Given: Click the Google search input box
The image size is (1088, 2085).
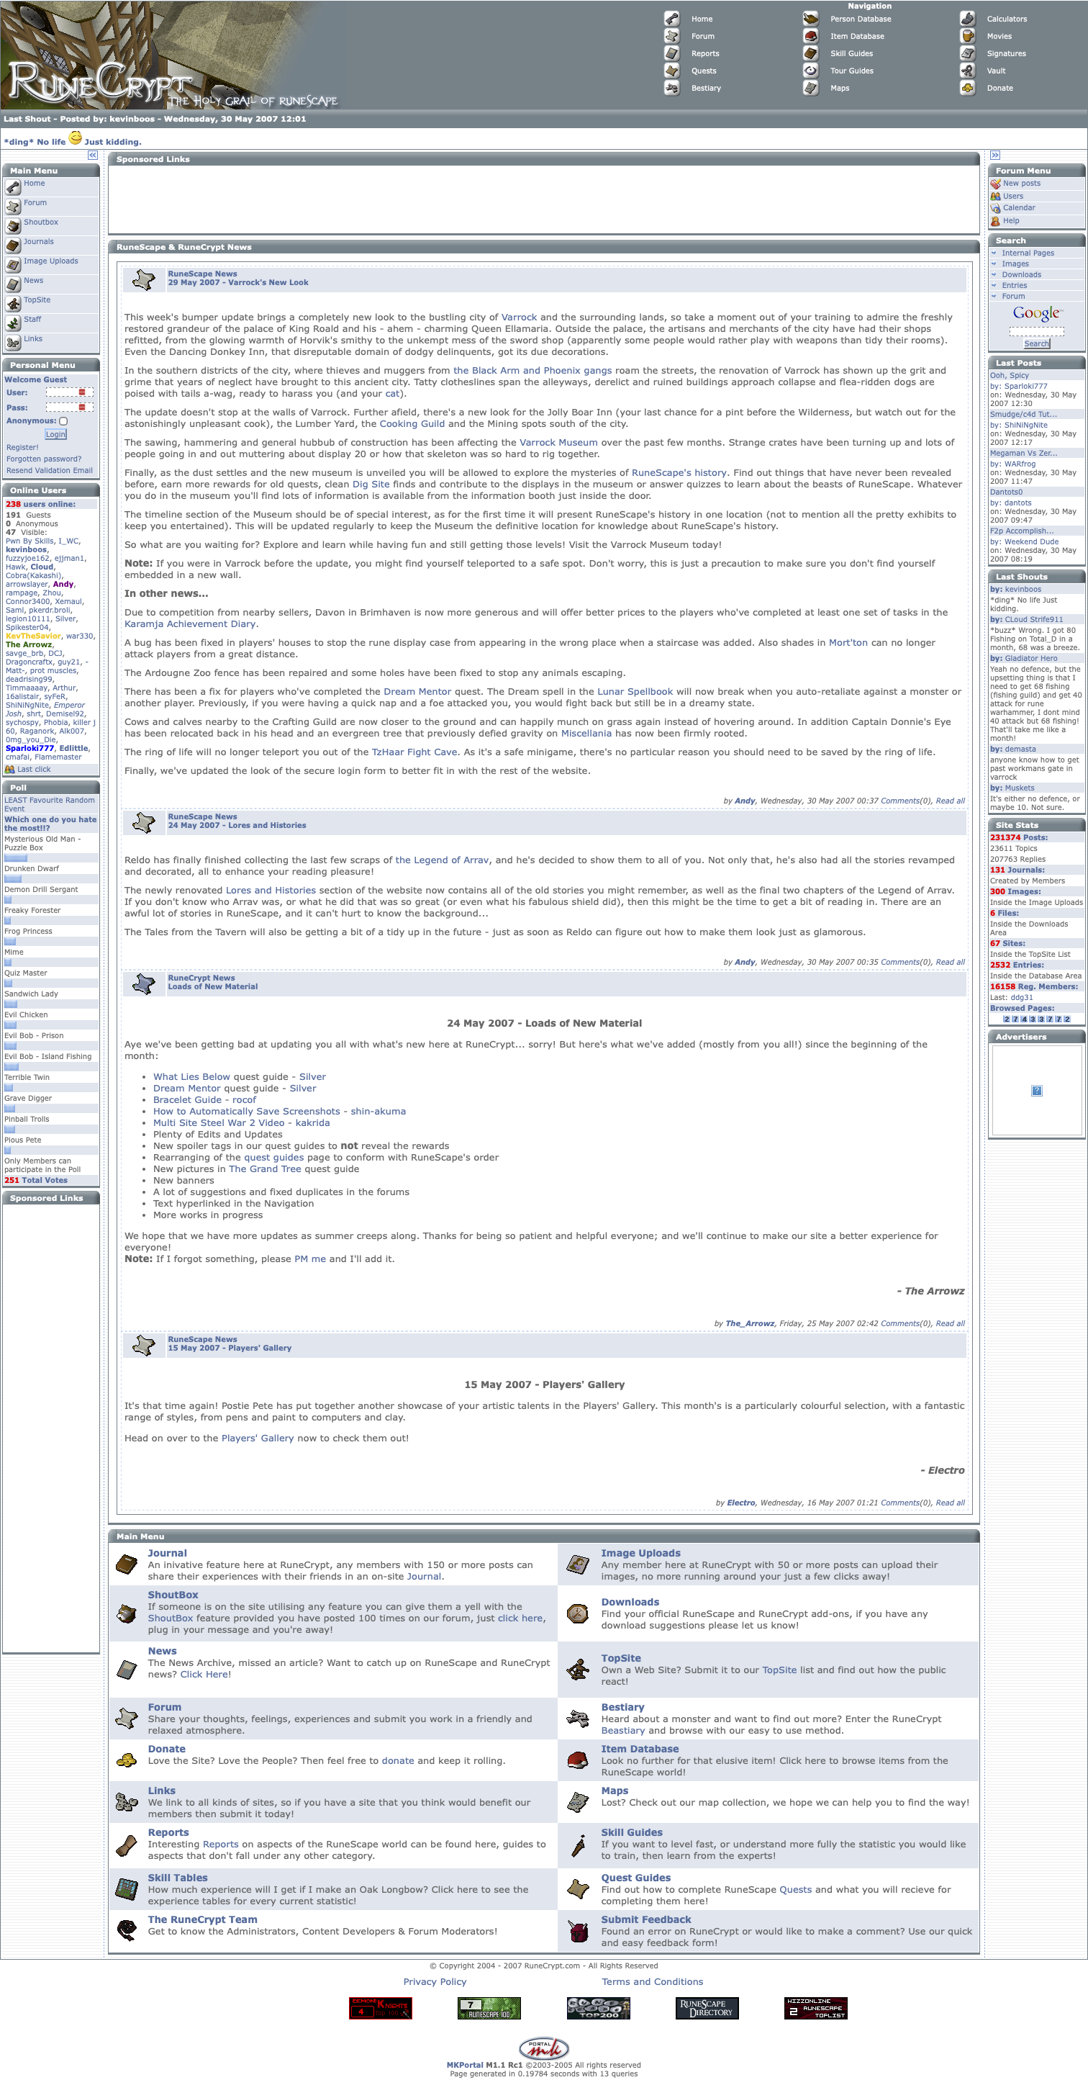Looking at the screenshot, I should (1036, 331).
